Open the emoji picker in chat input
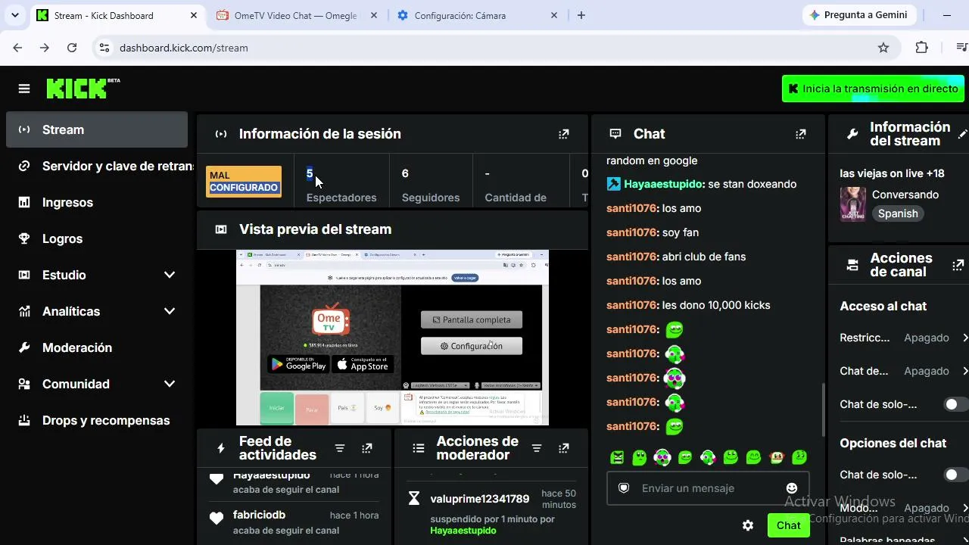The height and width of the screenshot is (545, 969). [792, 488]
